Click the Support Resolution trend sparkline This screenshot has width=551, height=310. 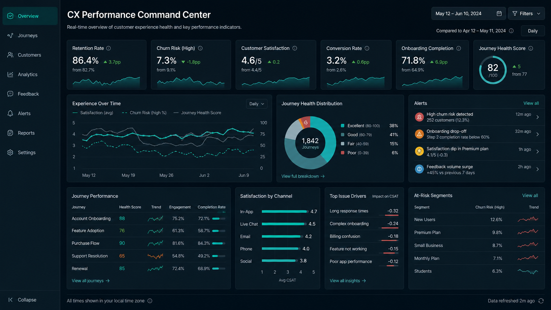[x=155, y=256]
